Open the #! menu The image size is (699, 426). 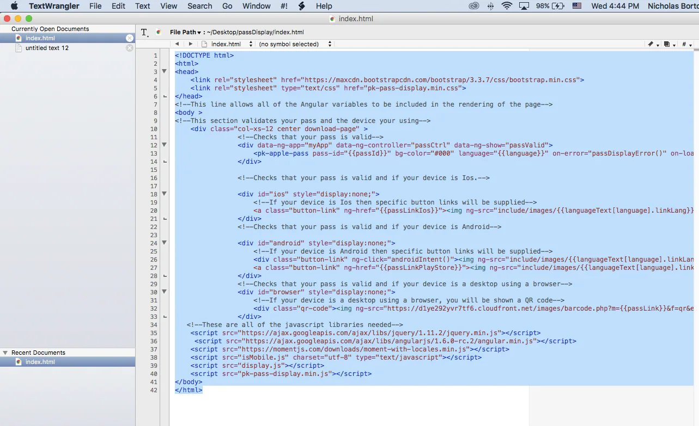[284, 6]
